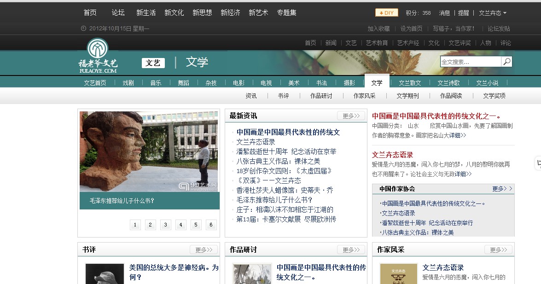Open news item 香港杜莎夫人蜡像馆
This screenshot has width=541, height=284.
(285, 190)
